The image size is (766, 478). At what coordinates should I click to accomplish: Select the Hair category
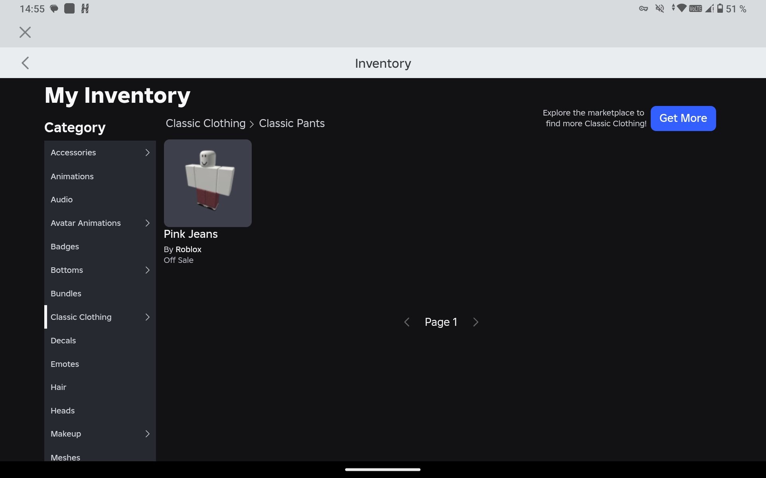coord(100,387)
